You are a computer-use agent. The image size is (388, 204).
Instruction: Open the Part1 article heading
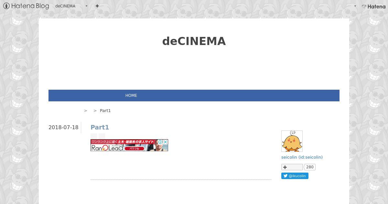point(100,127)
